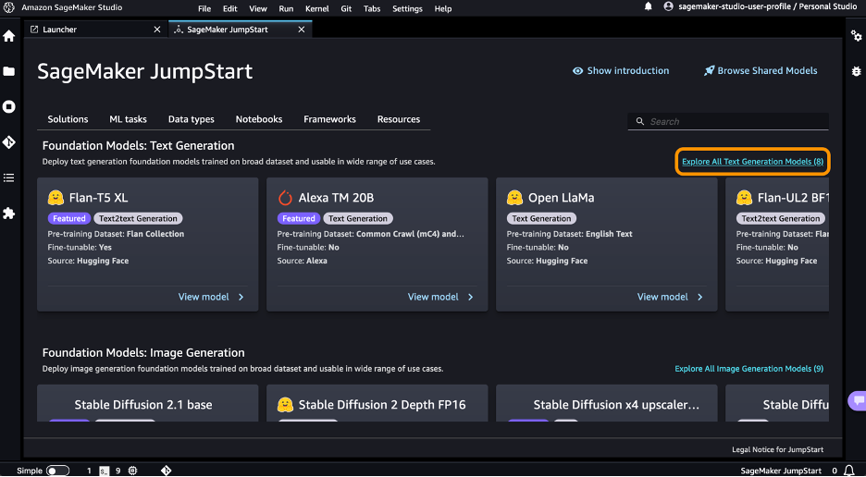Open the Extensions puzzle-piece icon

point(9,214)
